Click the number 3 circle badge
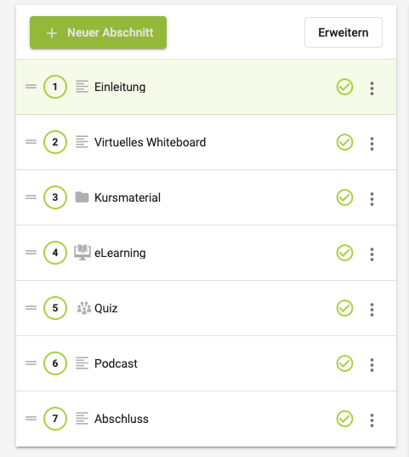 pyautogui.click(x=55, y=197)
